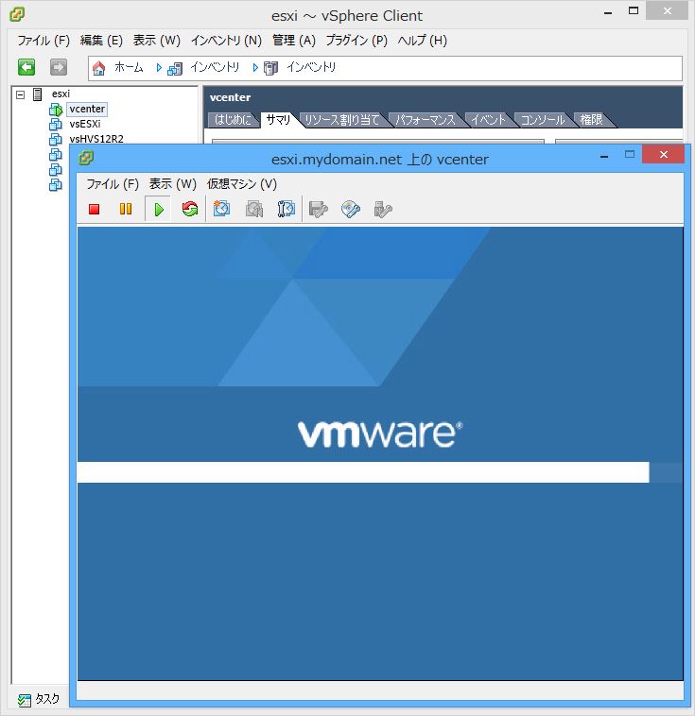Click the green back navigation arrow
The image size is (695, 716).
[26, 67]
